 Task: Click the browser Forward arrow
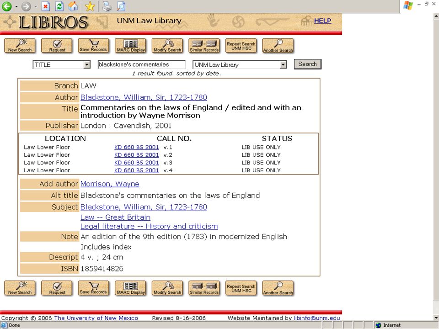point(26,6)
